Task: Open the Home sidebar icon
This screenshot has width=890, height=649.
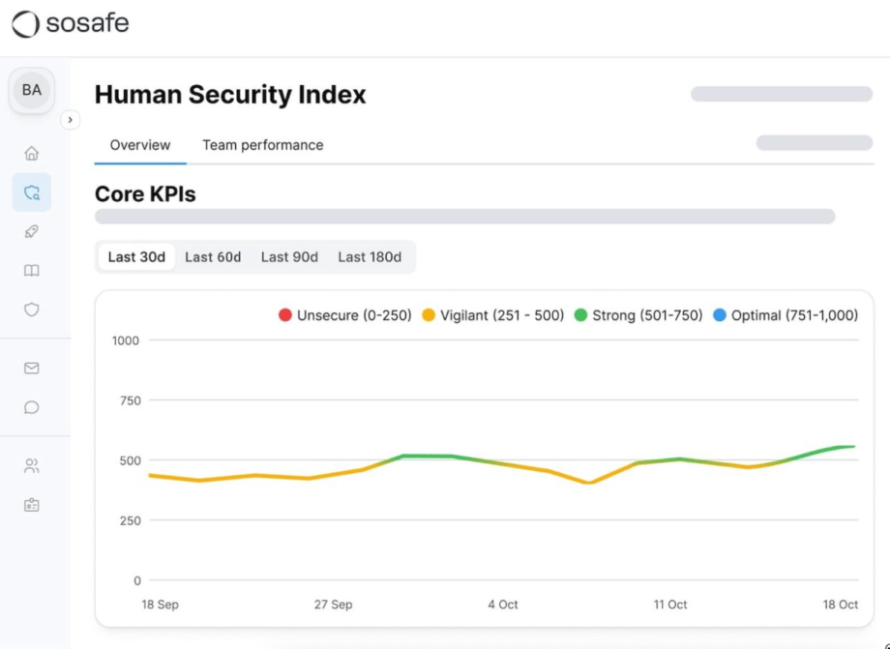Action: coord(31,153)
